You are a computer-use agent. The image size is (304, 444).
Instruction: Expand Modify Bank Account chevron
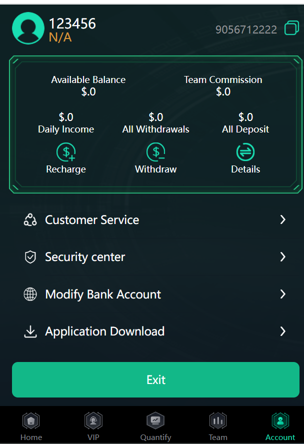pyautogui.click(x=283, y=294)
